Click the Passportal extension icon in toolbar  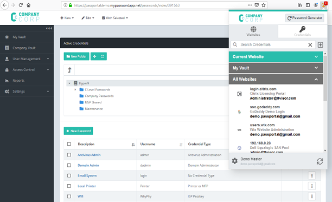(324, 5)
